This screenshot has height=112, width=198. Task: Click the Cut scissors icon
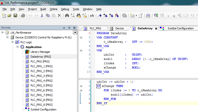click(42, 15)
